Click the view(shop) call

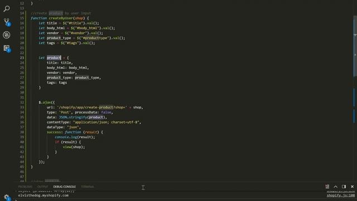pos(74,147)
